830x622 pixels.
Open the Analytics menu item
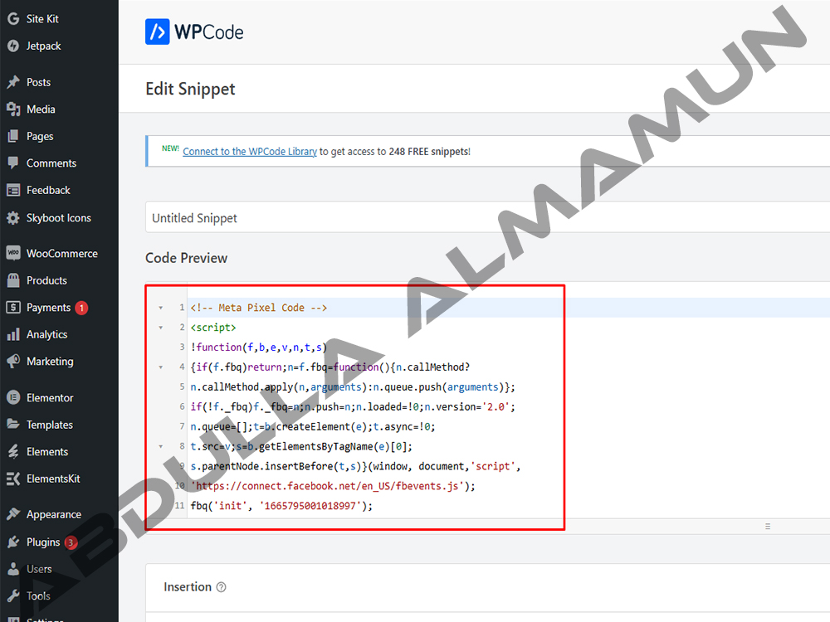46,335
